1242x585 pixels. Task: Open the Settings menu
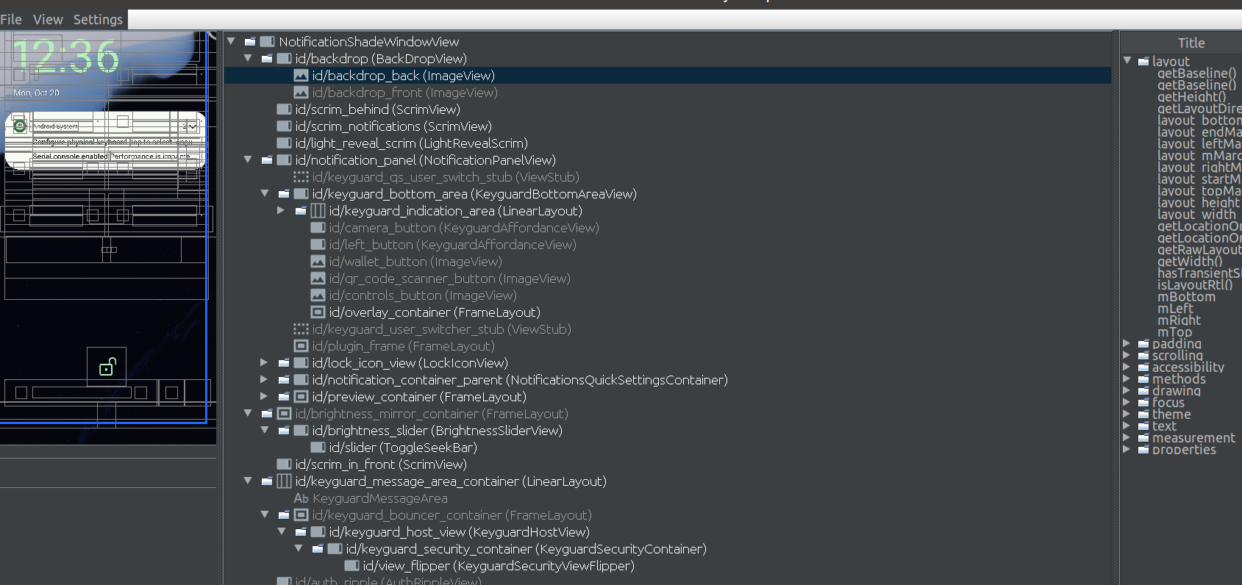pyautogui.click(x=98, y=20)
